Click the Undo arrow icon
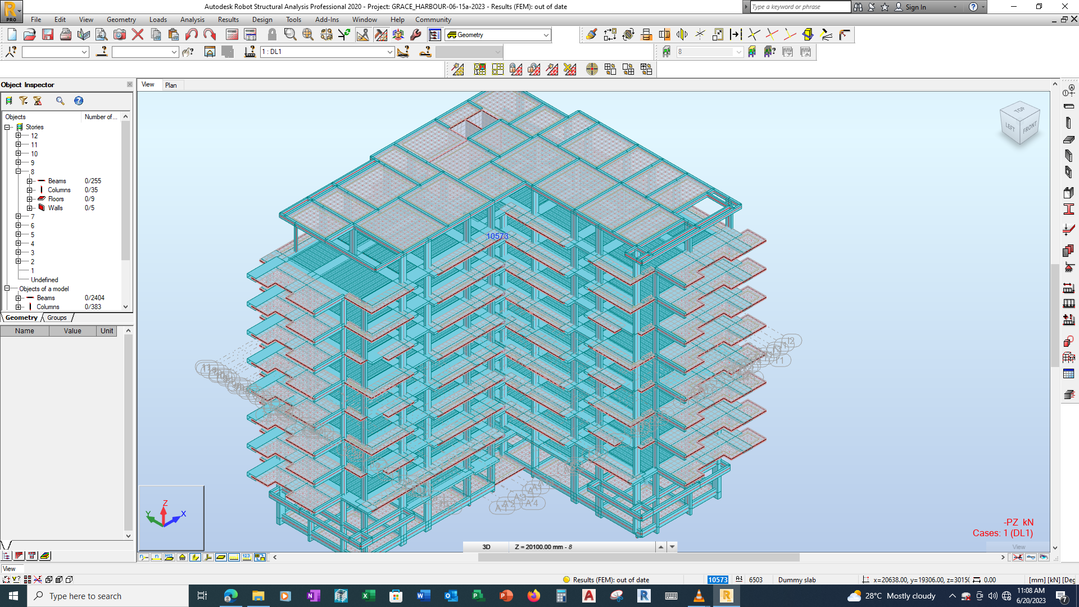 pyautogui.click(x=192, y=35)
